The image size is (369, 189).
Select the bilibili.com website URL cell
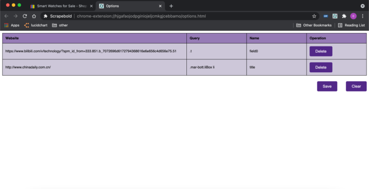(95, 51)
